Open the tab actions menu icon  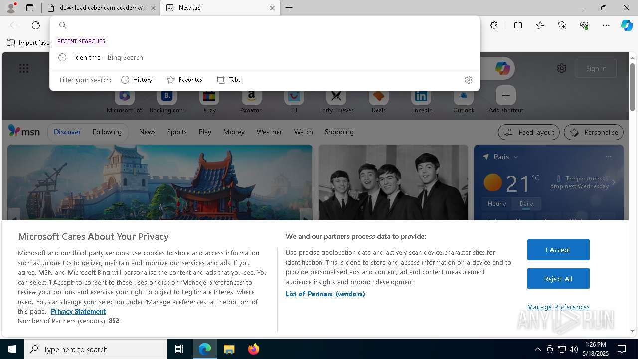(x=30, y=8)
